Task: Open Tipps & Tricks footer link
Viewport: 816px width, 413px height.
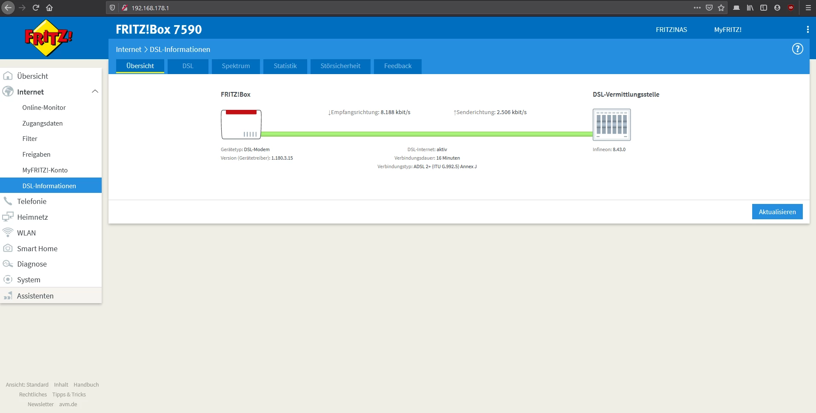Action: 69,395
